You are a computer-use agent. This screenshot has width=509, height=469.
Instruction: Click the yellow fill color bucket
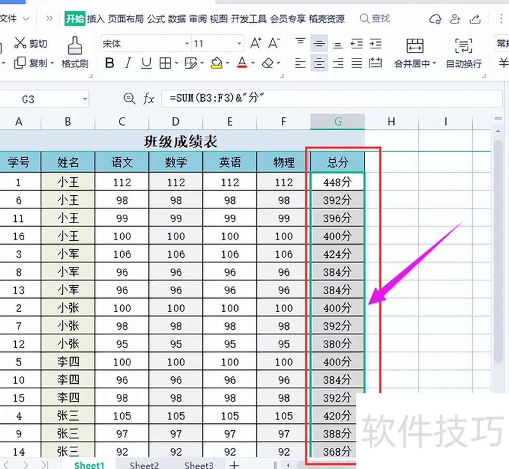[x=216, y=63]
